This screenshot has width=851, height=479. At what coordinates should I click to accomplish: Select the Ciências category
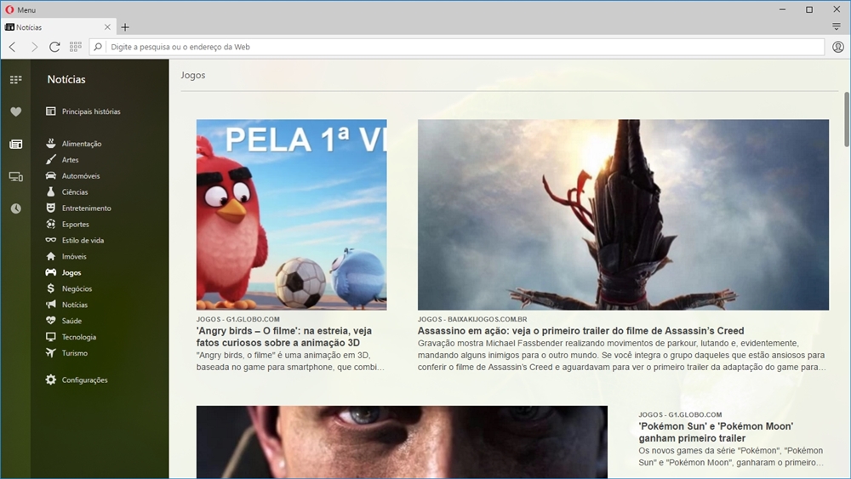pyautogui.click(x=66, y=192)
